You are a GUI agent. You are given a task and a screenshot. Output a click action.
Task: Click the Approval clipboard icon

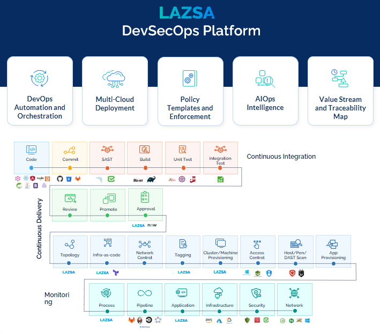coord(145,197)
